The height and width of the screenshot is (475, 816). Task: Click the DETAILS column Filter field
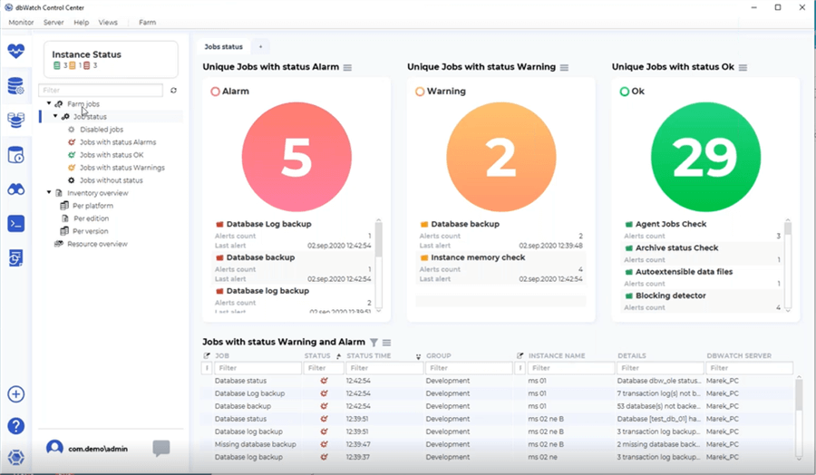click(660, 368)
